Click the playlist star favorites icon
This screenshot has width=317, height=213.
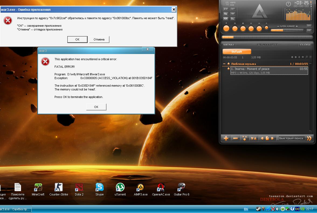[303, 57]
